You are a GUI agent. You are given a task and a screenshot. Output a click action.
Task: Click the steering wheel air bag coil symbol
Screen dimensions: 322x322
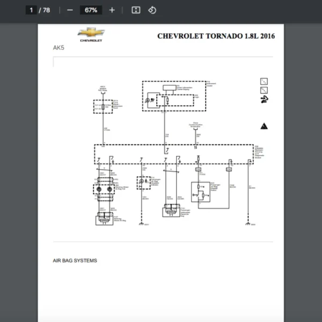104,189
